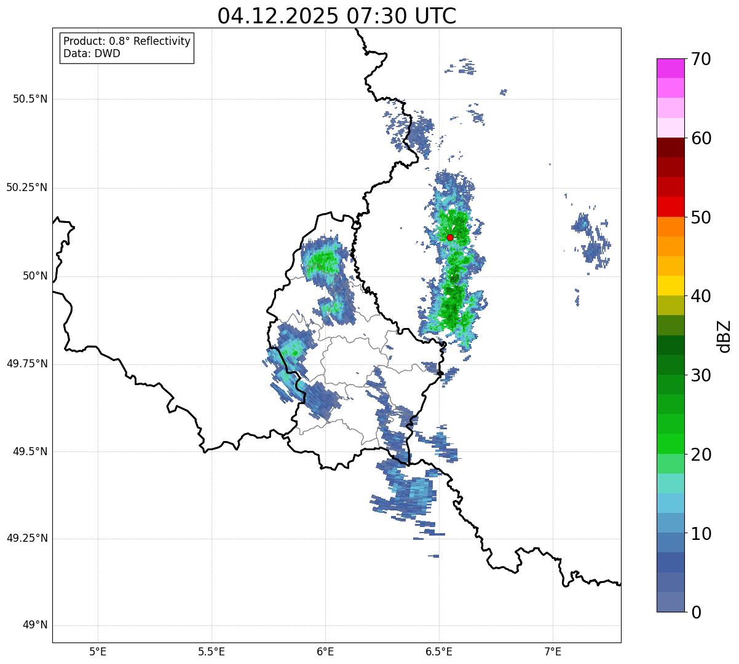
Task: Click the 6°E longitude label
Action: [325, 652]
